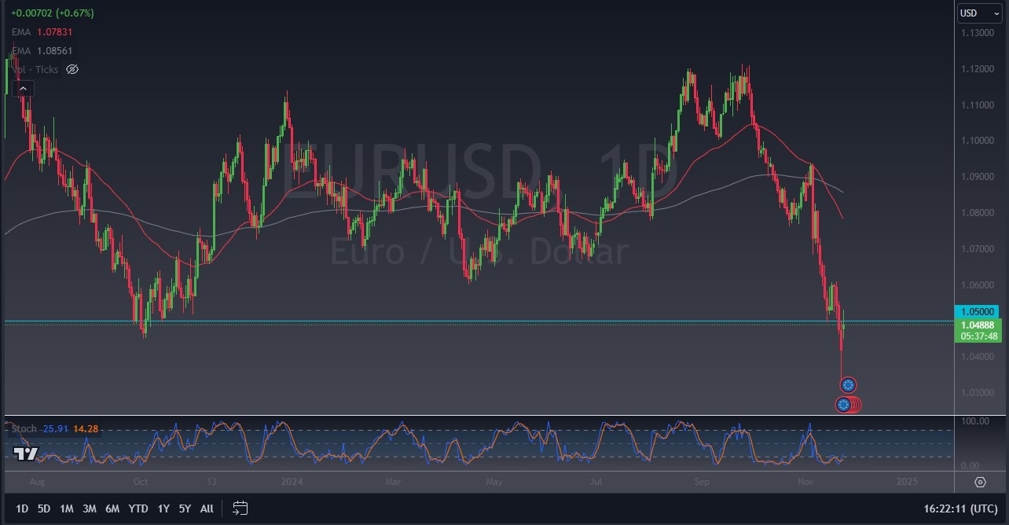Screen dimensions: 1009x525
Task: Open chart settings hexagon icon
Action: [980, 482]
